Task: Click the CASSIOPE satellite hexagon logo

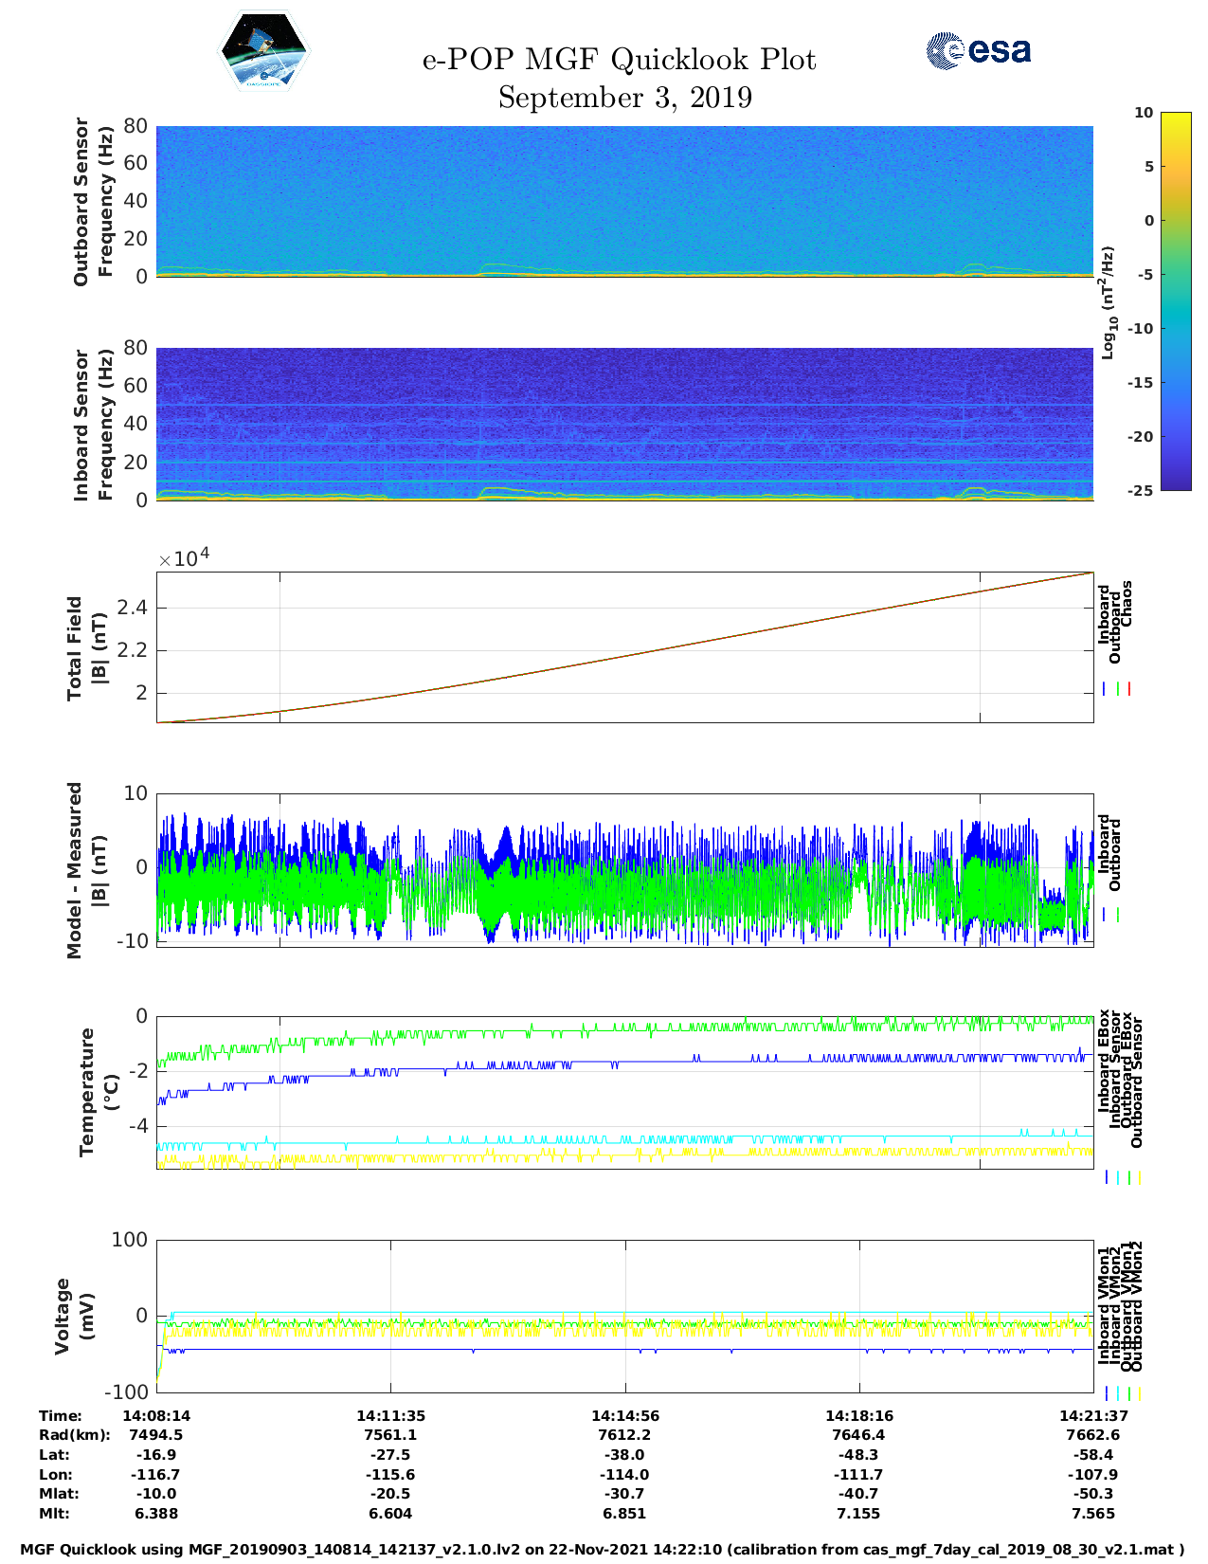Action: (x=263, y=51)
